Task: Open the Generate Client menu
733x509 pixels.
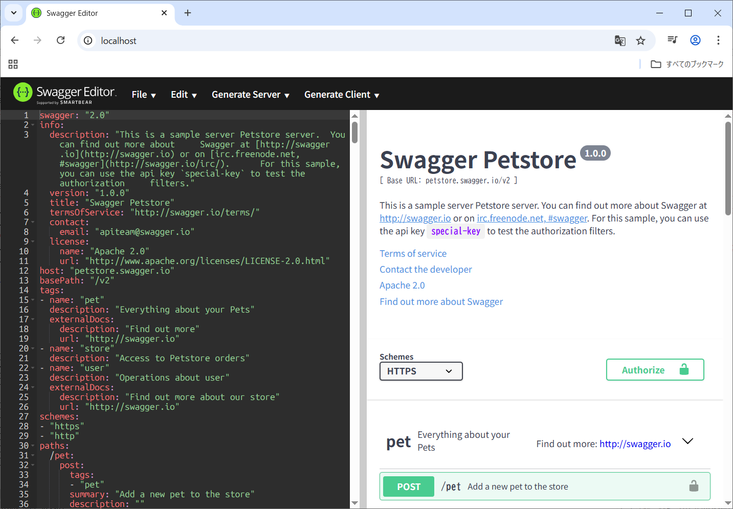Action: (341, 95)
